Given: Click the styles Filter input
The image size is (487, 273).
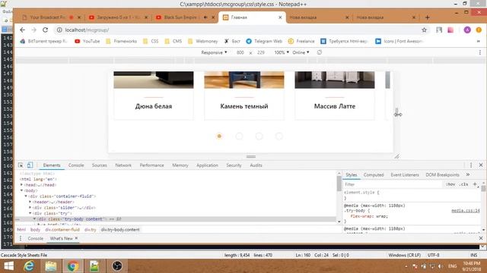Looking at the screenshot, I should pos(393,184).
